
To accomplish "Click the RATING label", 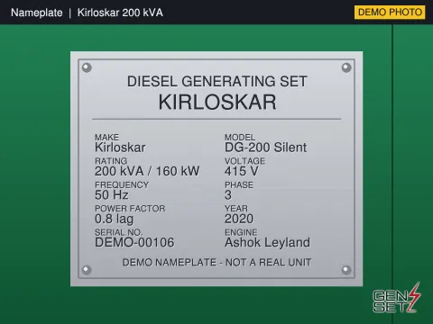I will tap(111, 161).
